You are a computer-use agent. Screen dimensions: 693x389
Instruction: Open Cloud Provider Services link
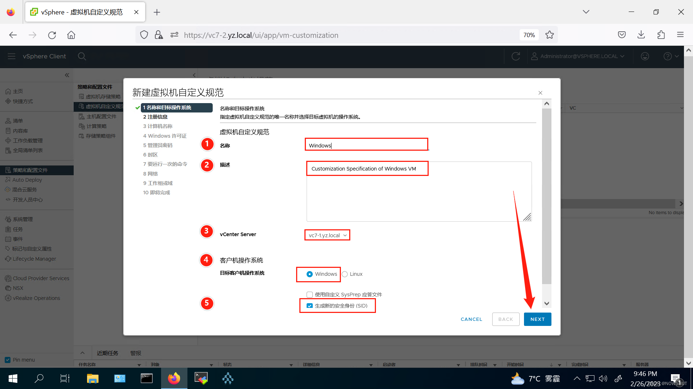pos(41,278)
